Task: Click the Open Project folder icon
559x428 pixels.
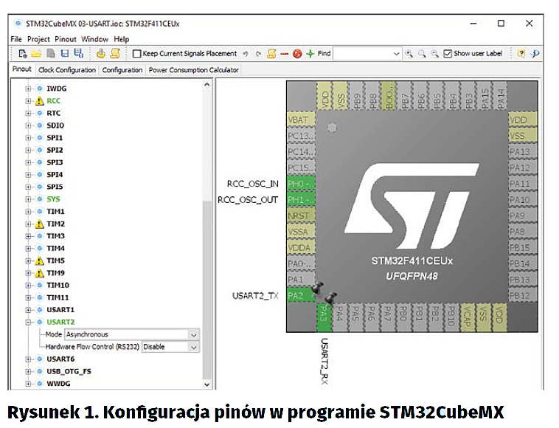Action: tap(36, 54)
